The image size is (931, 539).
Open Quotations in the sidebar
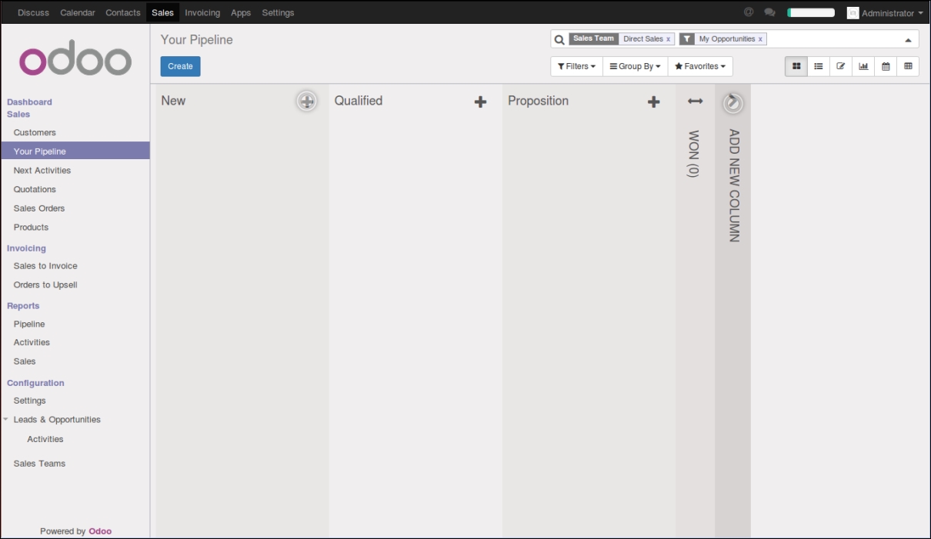point(35,189)
